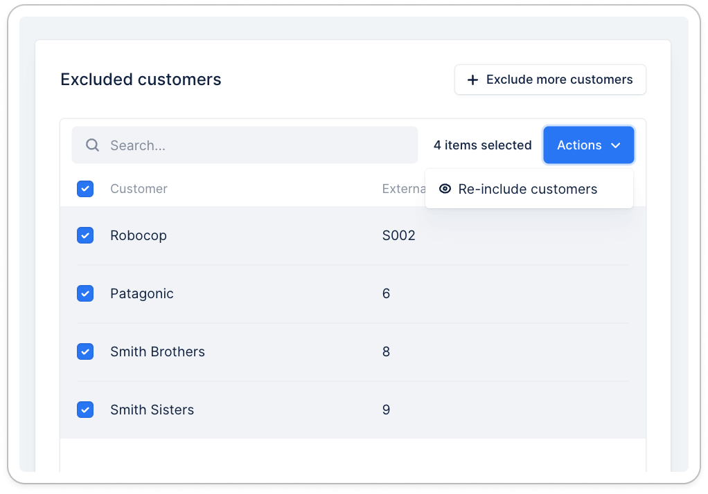Click the S002 external ID cell
The image size is (708, 494).
398,236
